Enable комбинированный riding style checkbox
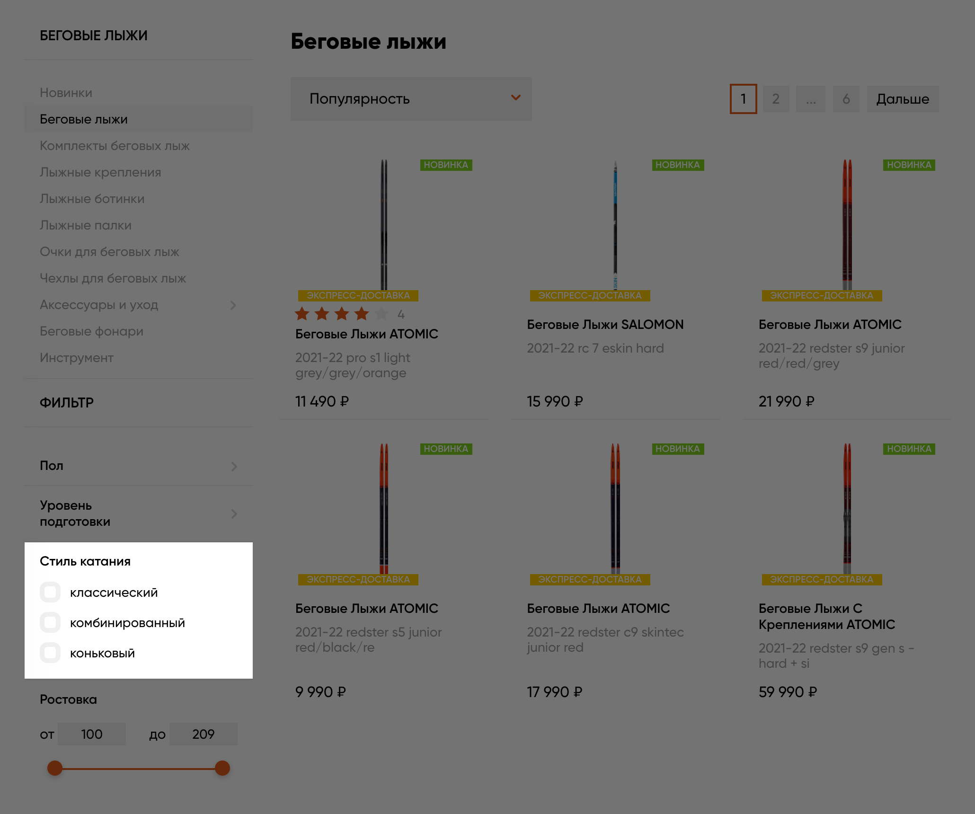Image resolution: width=975 pixels, height=814 pixels. click(49, 623)
